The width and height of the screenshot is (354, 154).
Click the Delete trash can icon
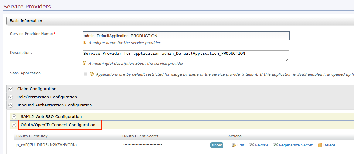(x=320, y=145)
